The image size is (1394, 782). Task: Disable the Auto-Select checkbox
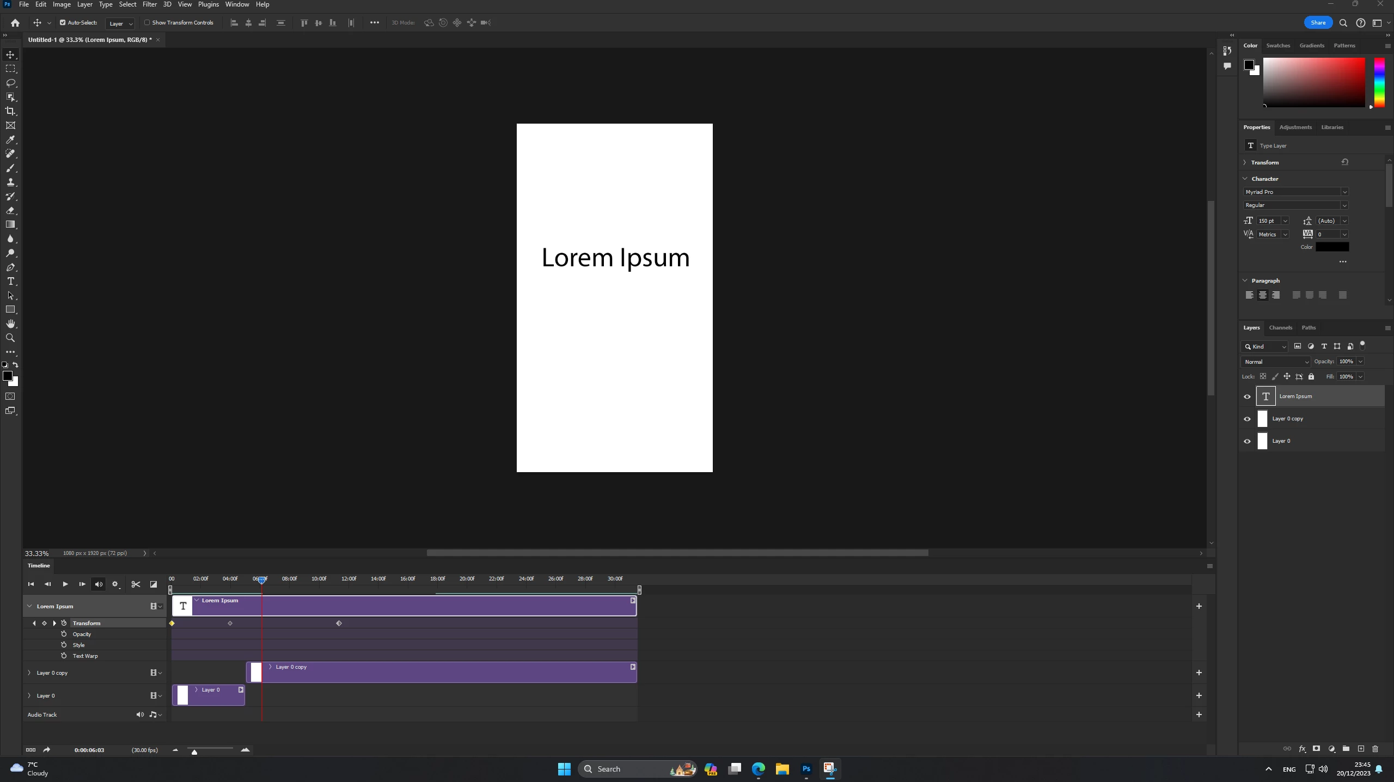pos(63,23)
